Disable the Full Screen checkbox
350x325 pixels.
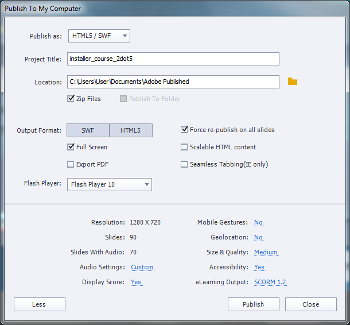tap(71, 147)
